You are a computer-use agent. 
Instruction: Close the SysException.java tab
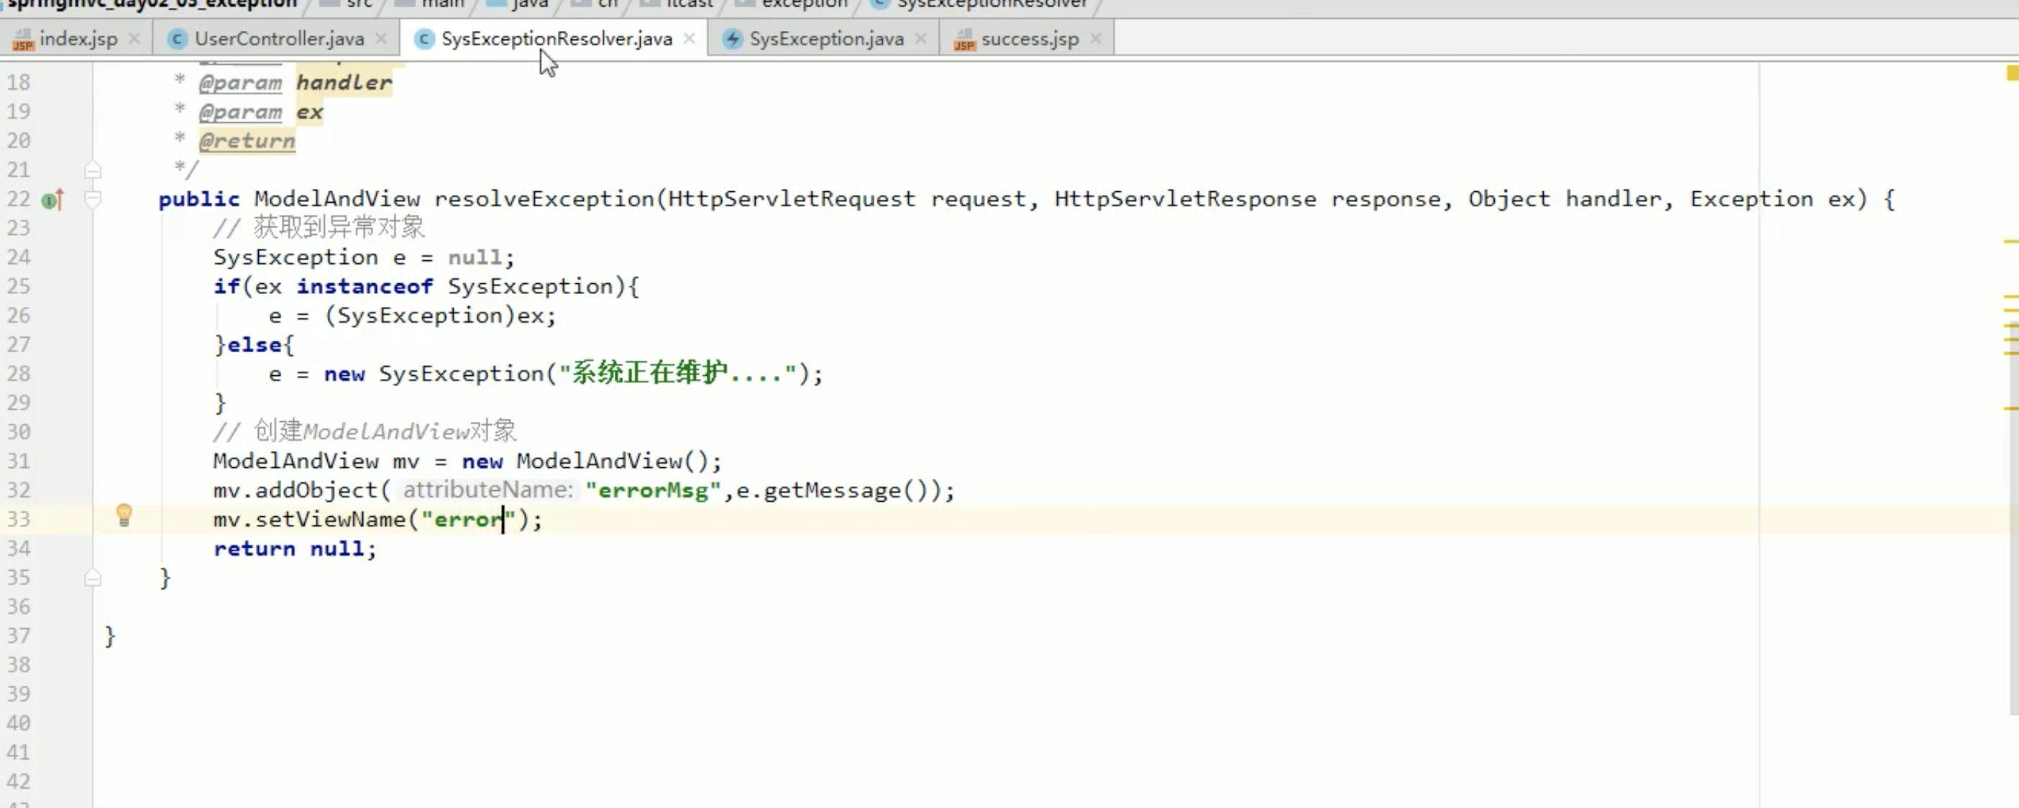(x=921, y=38)
